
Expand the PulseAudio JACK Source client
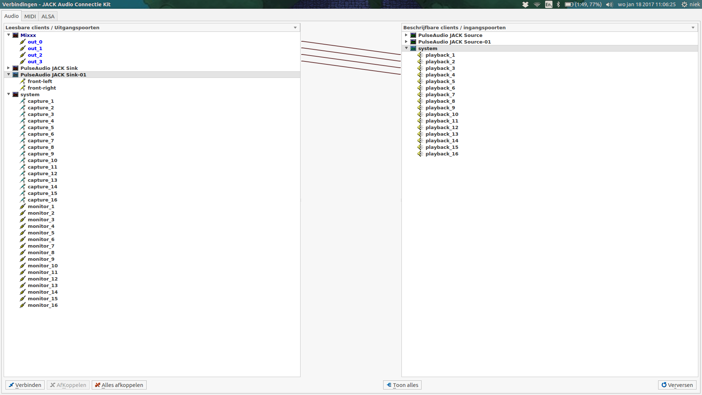click(406, 35)
